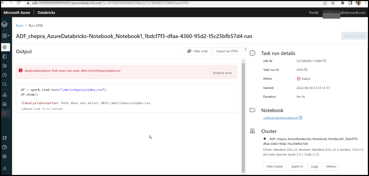Screen dimensions: 369x176
Task: Click Delete job run button
Action: (354, 36)
